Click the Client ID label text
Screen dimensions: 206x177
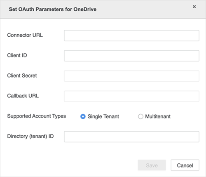click(x=17, y=55)
